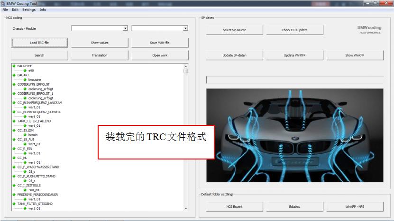Viewport: 394px width, 221px height.
Task: Open the Module dropdown list
Action: pos(185,28)
